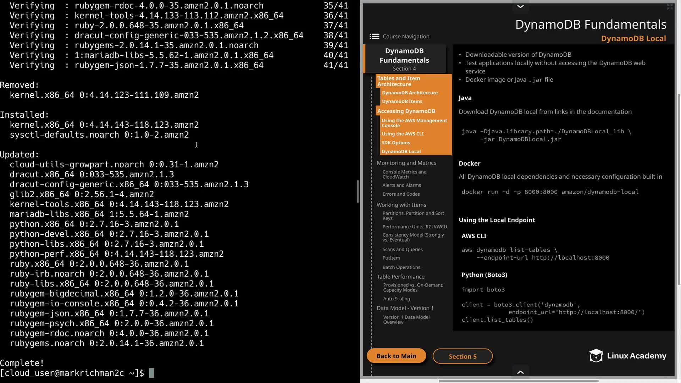Viewport: 681px width, 383px height.
Task: Go to Section 5
Action: point(463,356)
